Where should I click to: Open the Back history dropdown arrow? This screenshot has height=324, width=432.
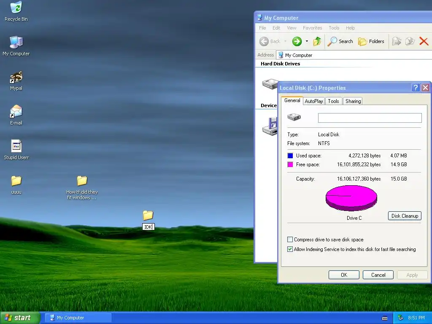click(x=286, y=41)
